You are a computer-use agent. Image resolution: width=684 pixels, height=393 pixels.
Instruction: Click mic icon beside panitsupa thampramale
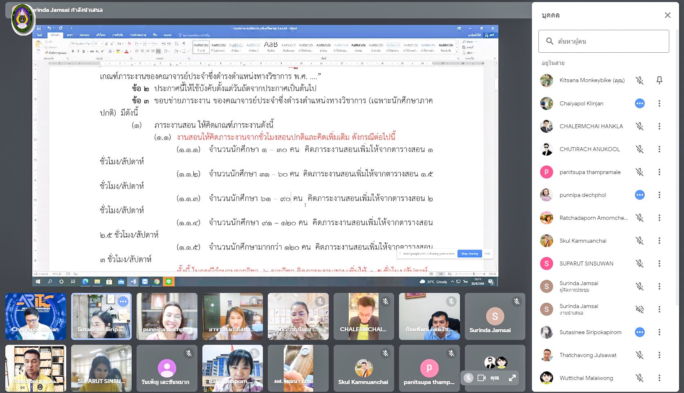point(639,172)
